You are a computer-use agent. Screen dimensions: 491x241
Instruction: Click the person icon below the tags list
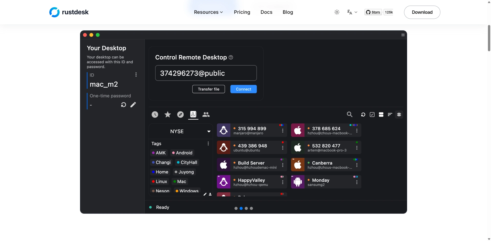210,194
